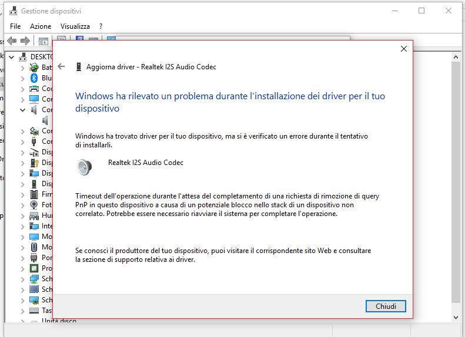Click the device icon beside Aggiorna driver title
The height and width of the screenshot is (337, 465).
(79, 66)
